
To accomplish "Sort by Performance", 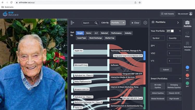I will [116, 33].
